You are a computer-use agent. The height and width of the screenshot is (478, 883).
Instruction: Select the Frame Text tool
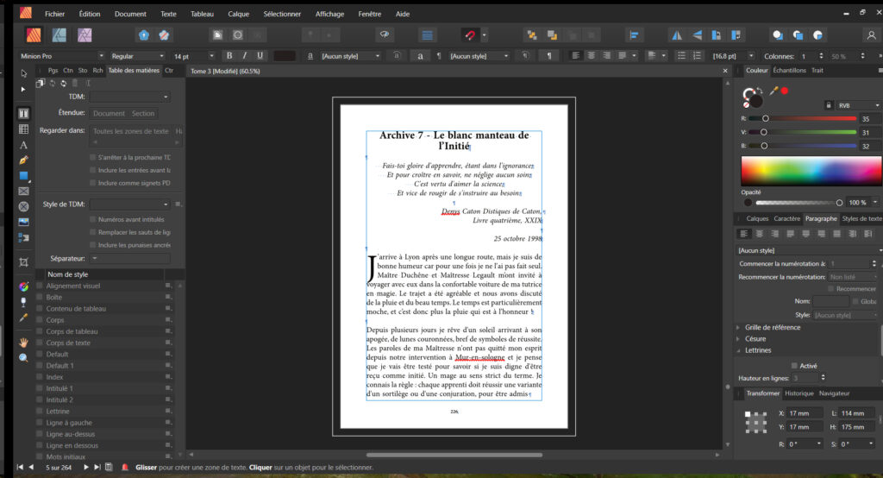pos(23,113)
